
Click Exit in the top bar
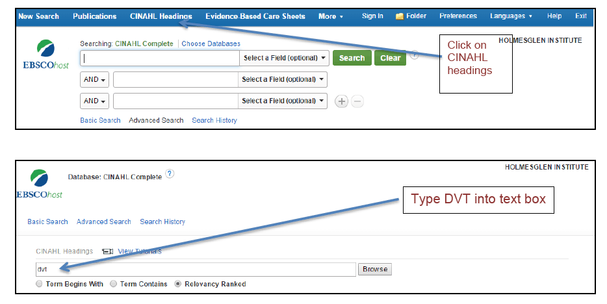(x=580, y=16)
